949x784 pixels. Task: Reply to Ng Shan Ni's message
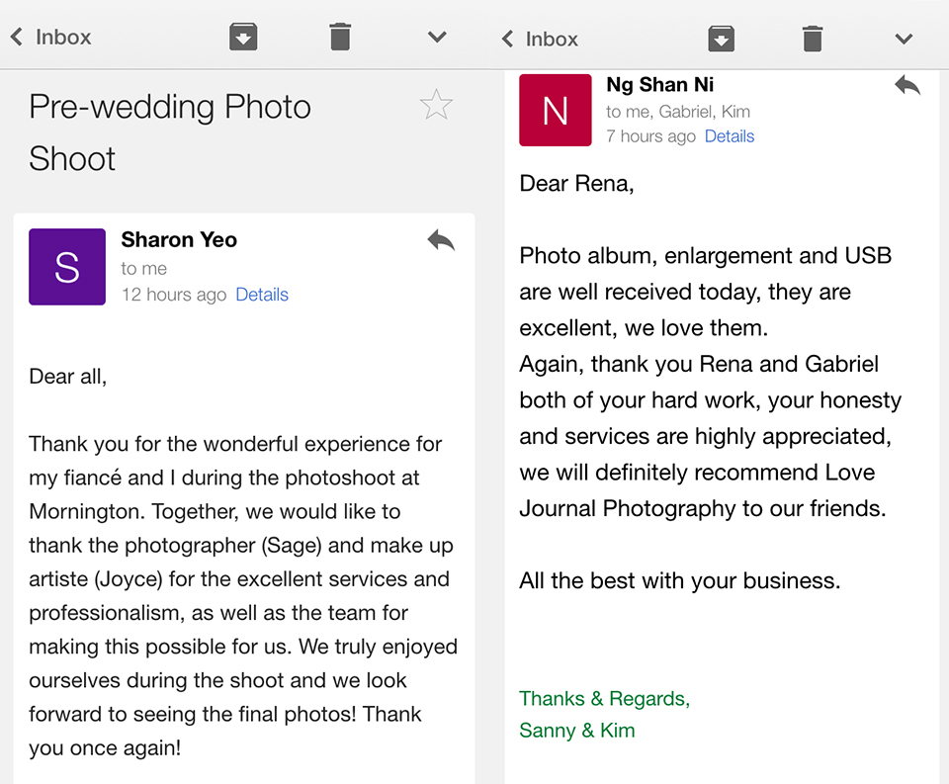point(906,86)
